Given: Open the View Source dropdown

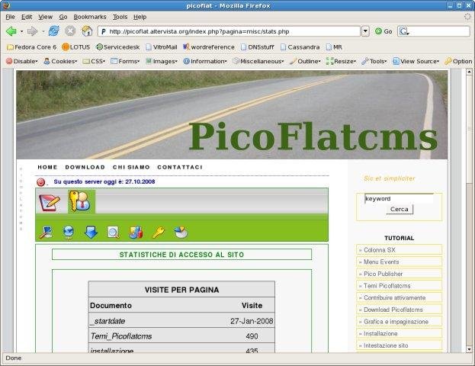Looking at the screenshot, I should pos(416,61).
